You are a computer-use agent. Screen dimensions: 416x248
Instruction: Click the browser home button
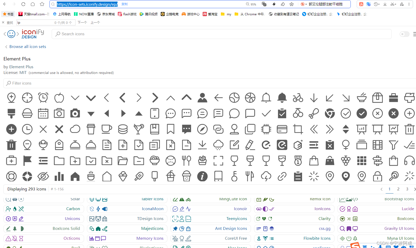click(x=33, y=4)
